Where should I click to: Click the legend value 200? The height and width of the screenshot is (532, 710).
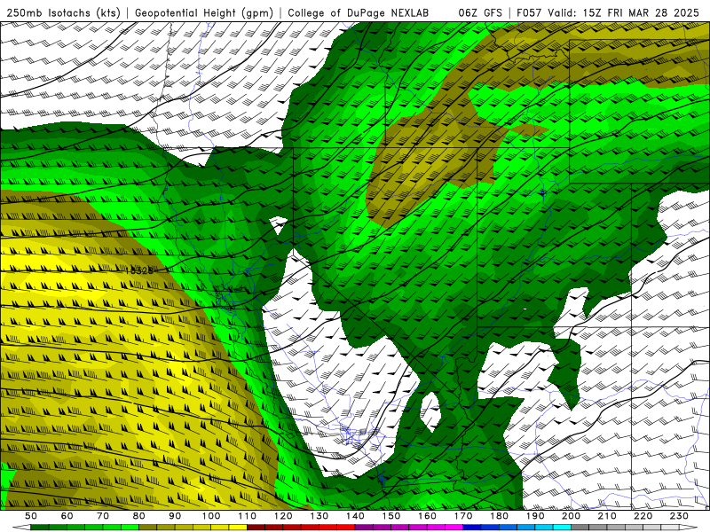[x=571, y=516]
